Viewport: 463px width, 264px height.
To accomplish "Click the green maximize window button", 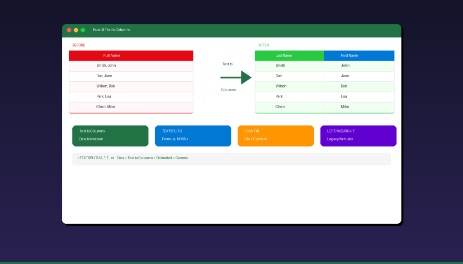I will (x=83, y=30).
